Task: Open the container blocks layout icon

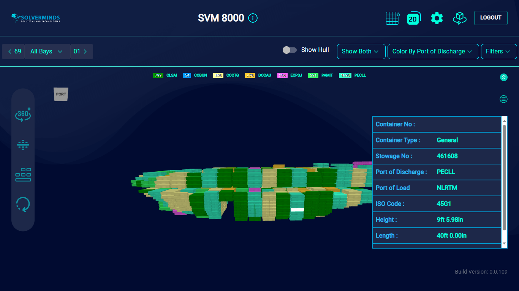Action: (x=23, y=175)
